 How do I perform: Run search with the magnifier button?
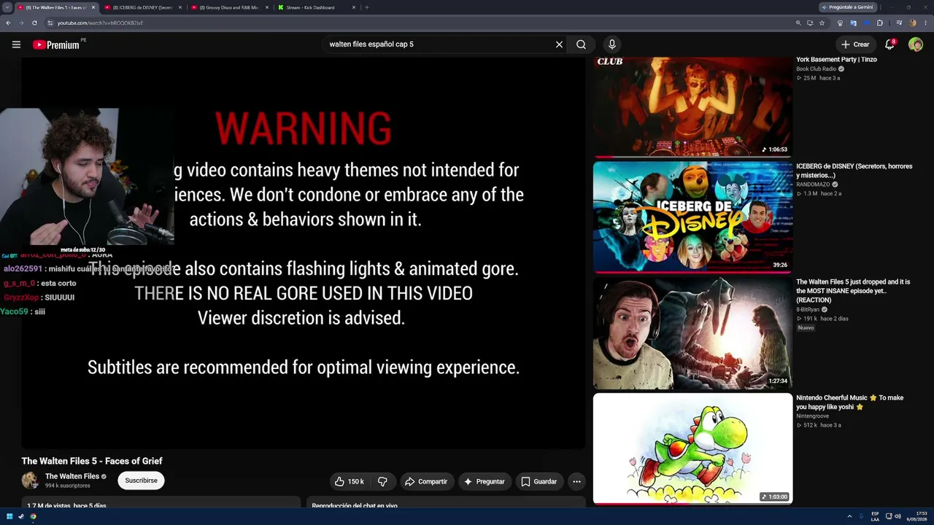click(x=581, y=44)
